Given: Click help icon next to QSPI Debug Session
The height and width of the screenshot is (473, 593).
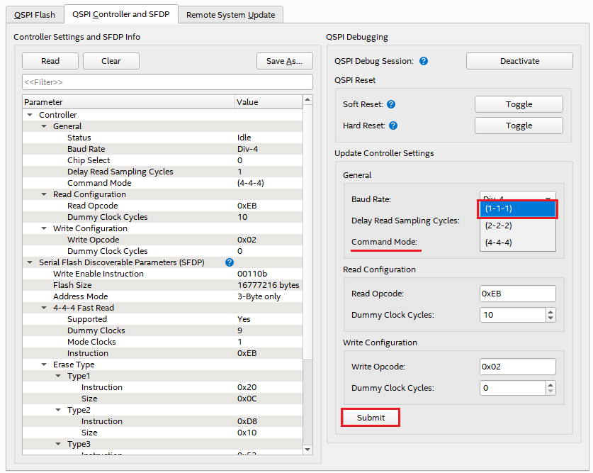Looking at the screenshot, I should (424, 61).
